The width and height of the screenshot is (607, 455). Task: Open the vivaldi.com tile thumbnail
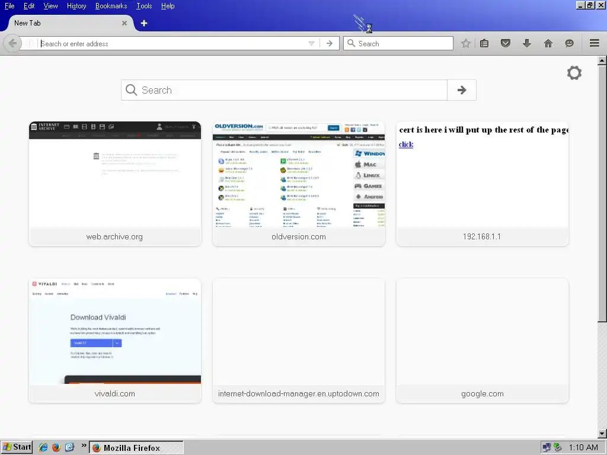click(115, 332)
